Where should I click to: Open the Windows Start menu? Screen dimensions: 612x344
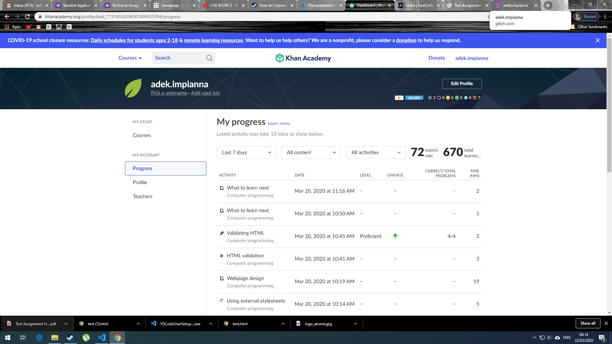[8, 338]
